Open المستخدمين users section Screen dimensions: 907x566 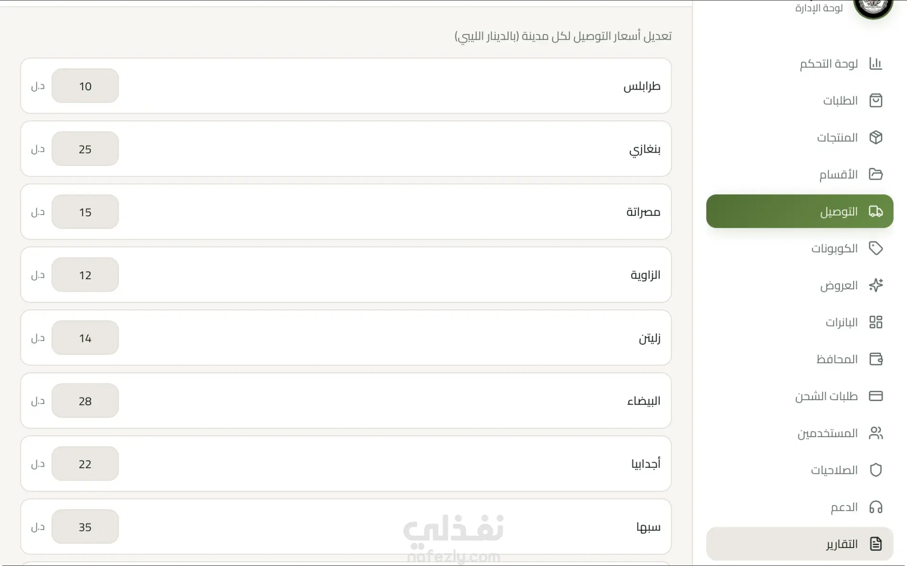827,433
